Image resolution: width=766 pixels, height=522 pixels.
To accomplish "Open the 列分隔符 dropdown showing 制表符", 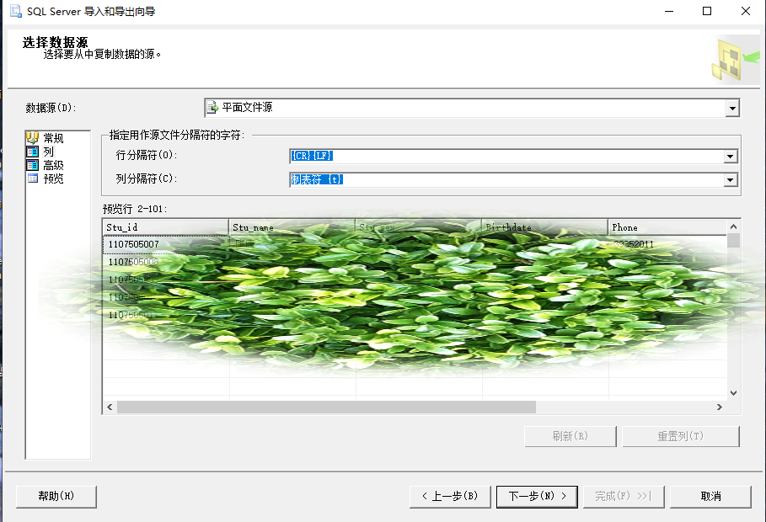I will coord(730,178).
